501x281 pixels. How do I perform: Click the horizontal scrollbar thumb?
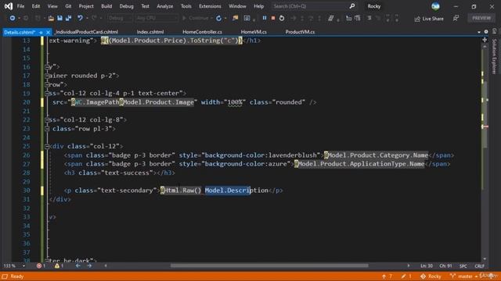(269, 265)
